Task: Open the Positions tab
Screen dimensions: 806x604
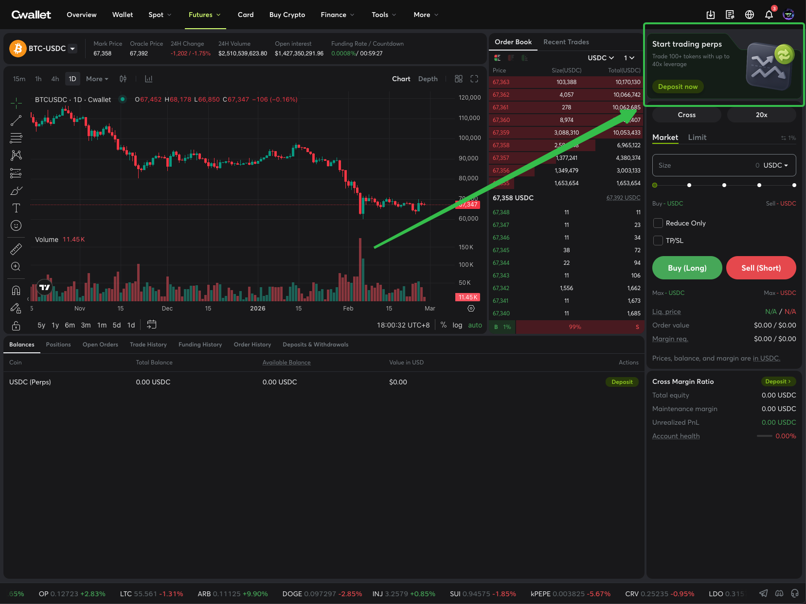Action: point(58,345)
